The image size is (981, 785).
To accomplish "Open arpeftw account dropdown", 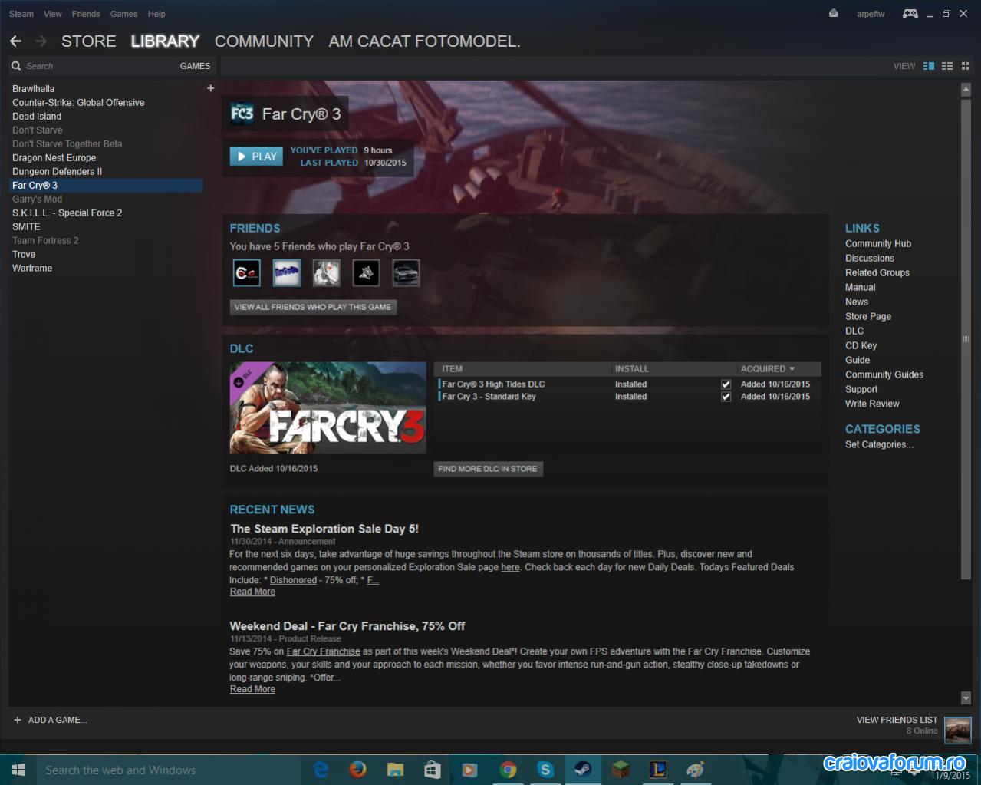I will [871, 14].
